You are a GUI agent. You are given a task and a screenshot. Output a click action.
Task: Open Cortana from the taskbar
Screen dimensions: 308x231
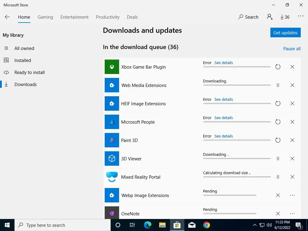click(x=118, y=225)
